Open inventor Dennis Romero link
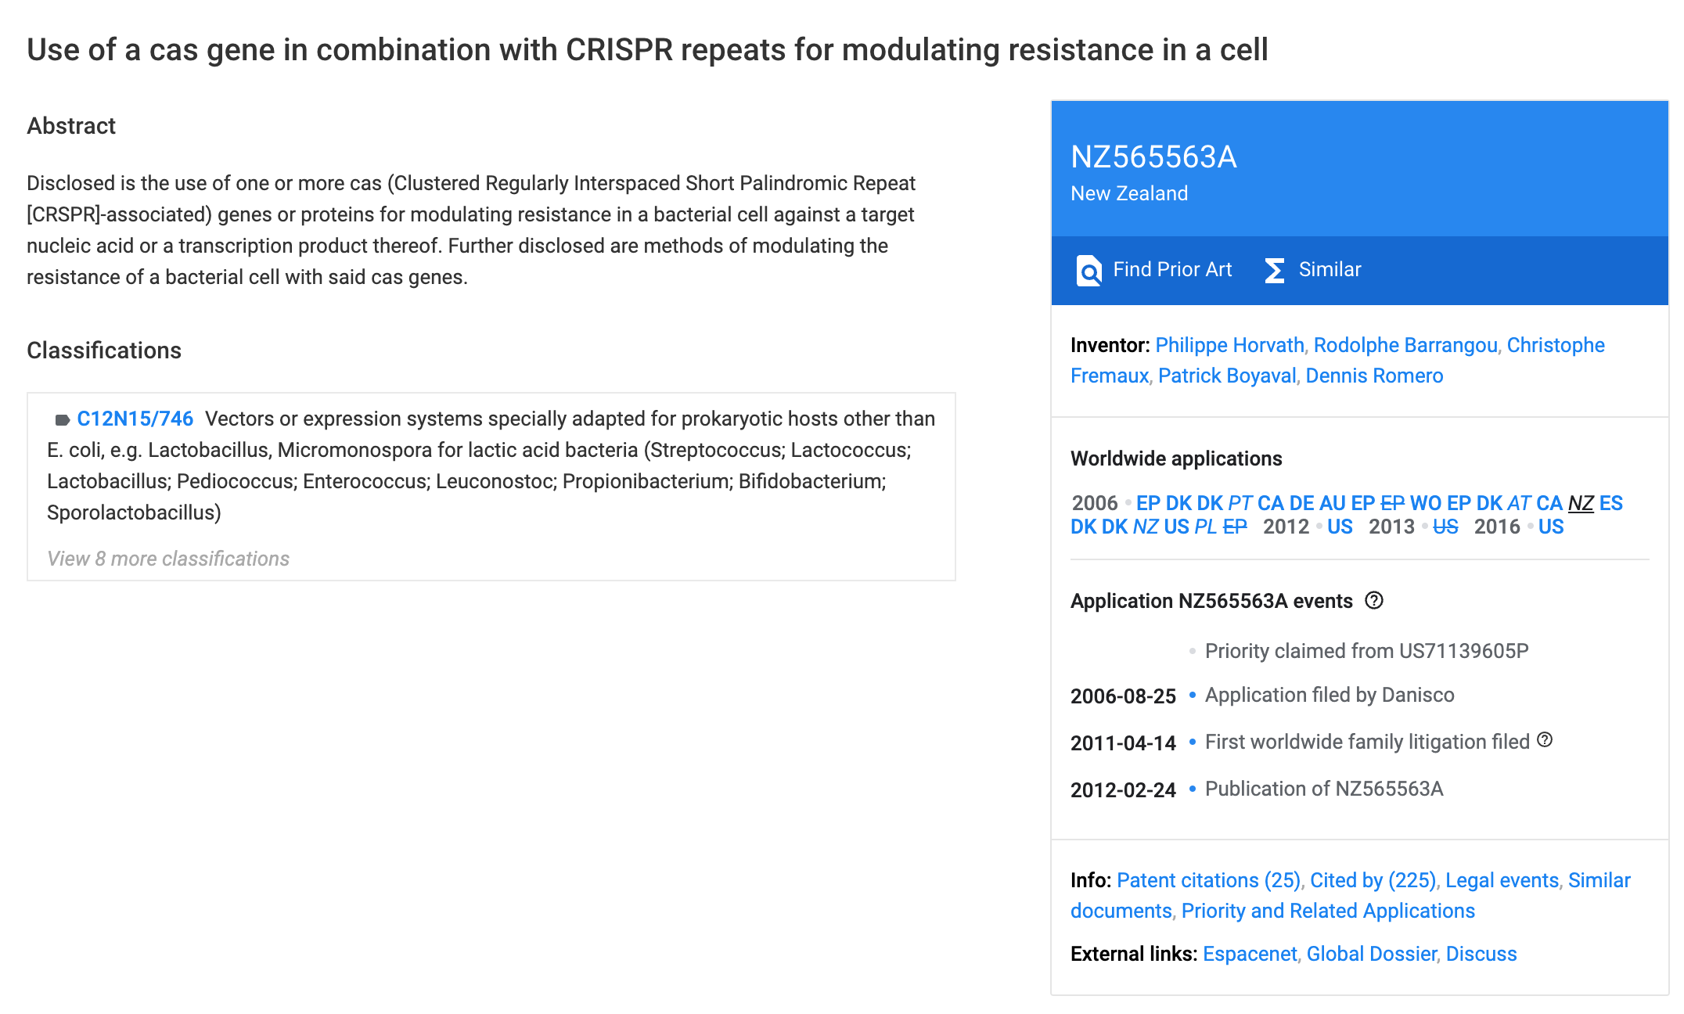Viewport: 1684px width, 1014px height. click(x=1374, y=376)
